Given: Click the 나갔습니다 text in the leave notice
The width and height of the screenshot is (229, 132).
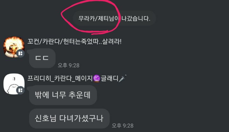Looking at the screenshot, I should [x=136, y=18].
